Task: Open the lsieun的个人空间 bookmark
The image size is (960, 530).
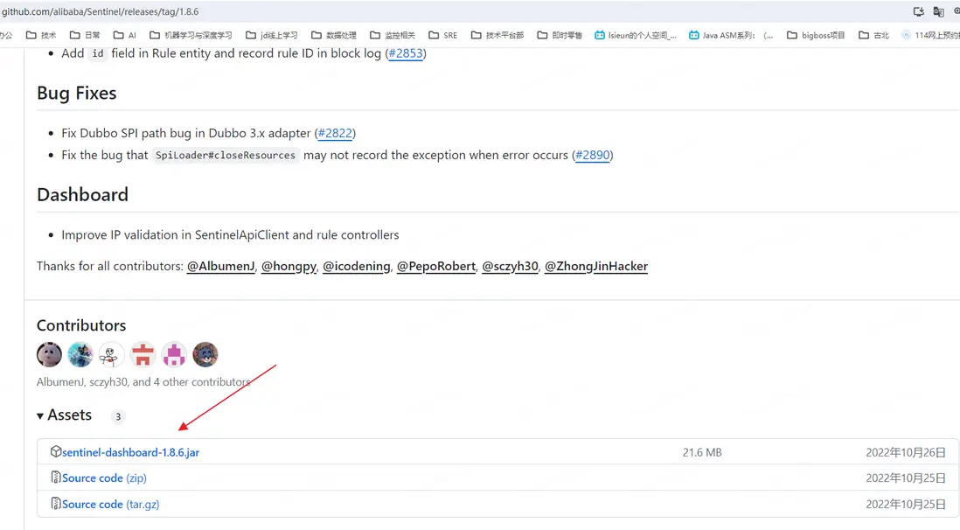Action: (636, 35)
